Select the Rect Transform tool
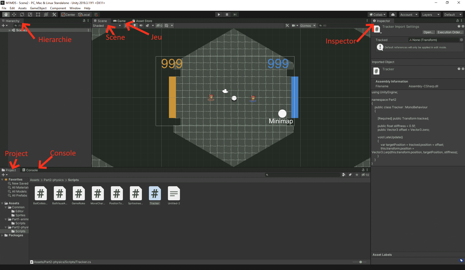Image resolution: width=465 pixels, height=270 pixels. click(38, 14)
